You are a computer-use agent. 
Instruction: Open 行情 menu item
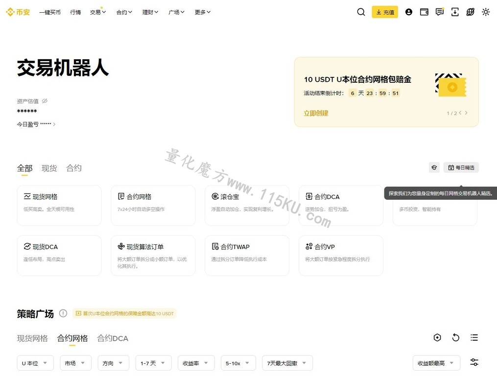(75, 12)
